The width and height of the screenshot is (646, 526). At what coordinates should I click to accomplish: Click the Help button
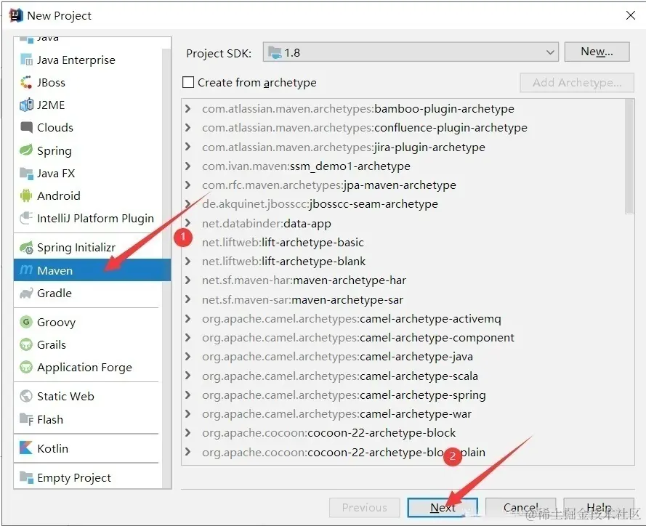(x=599, y=507)
